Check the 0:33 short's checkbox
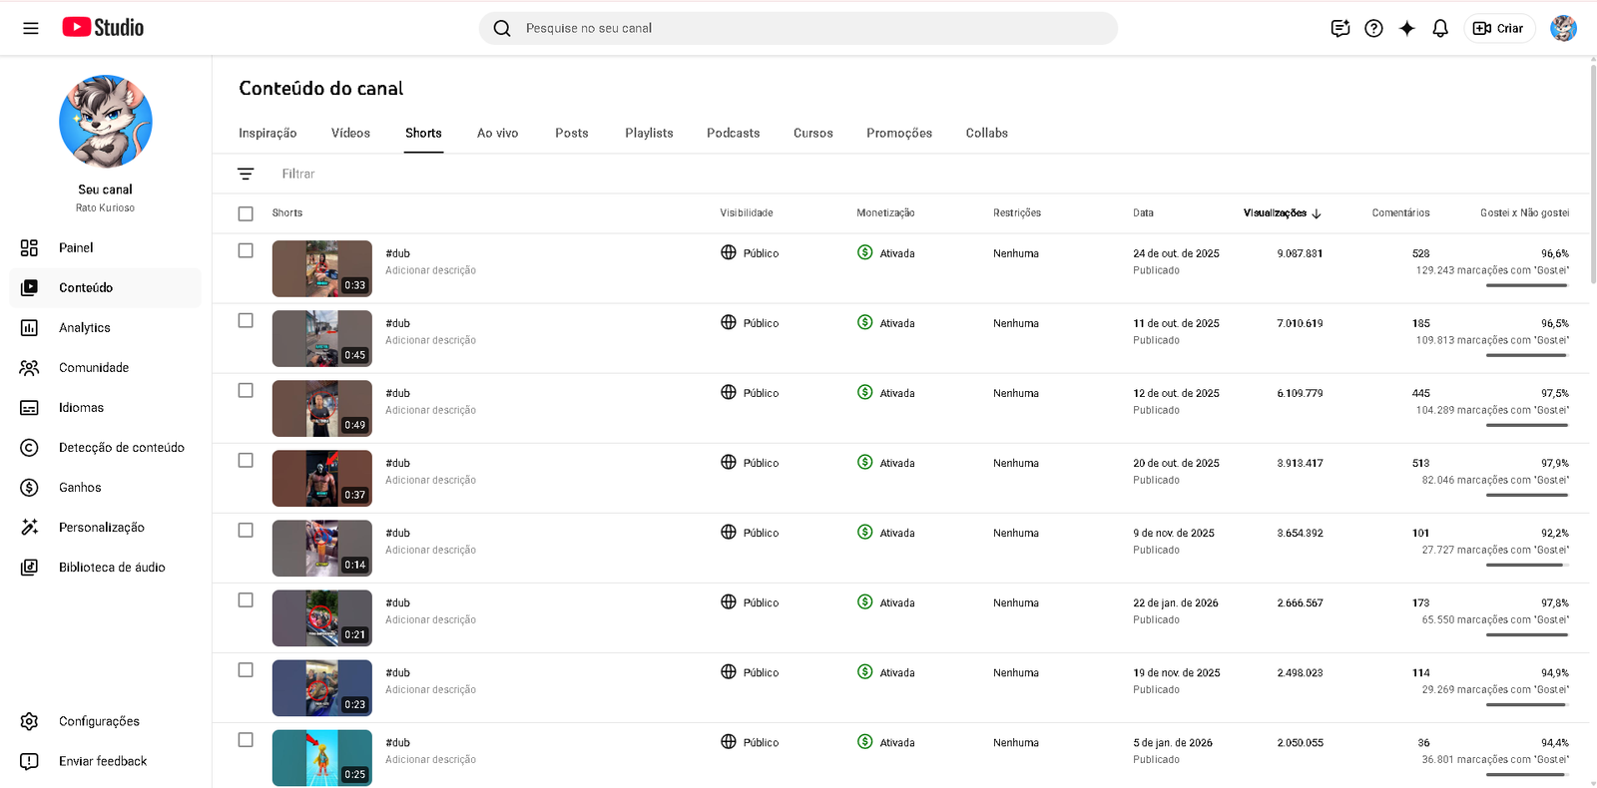 (x=246, y=251)
